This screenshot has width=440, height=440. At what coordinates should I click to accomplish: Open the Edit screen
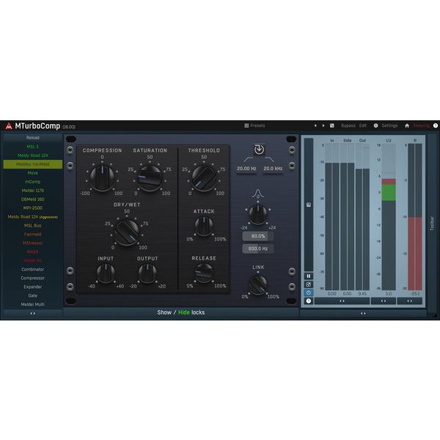pyautogui.click(x=363, y=125)
